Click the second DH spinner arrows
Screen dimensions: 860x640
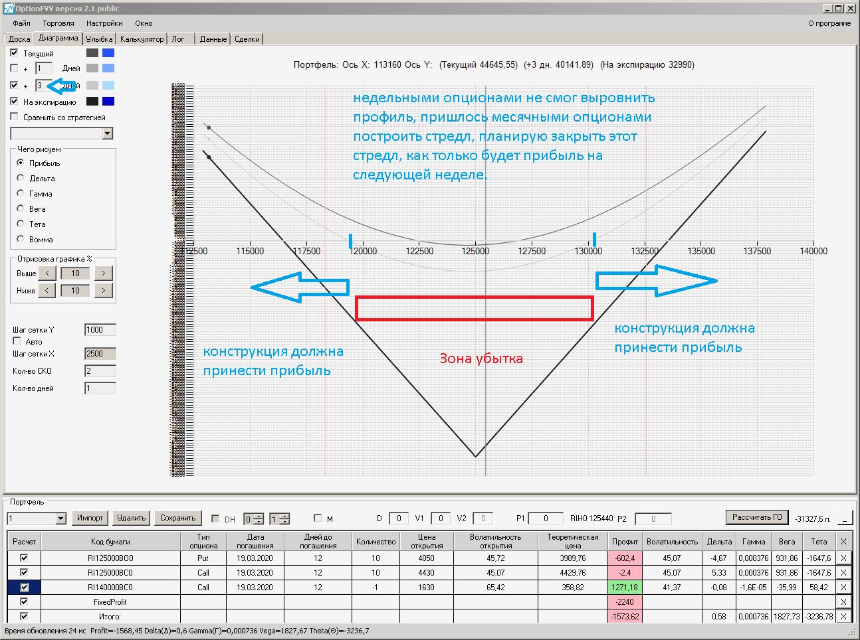284,519
